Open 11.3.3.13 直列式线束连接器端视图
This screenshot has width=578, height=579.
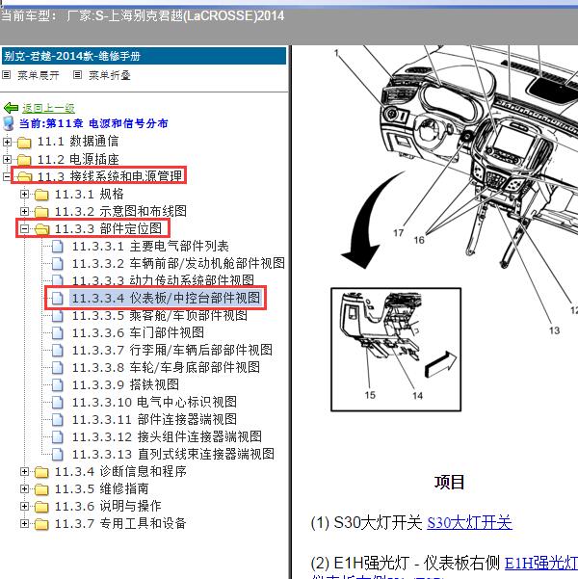[173, 454]
